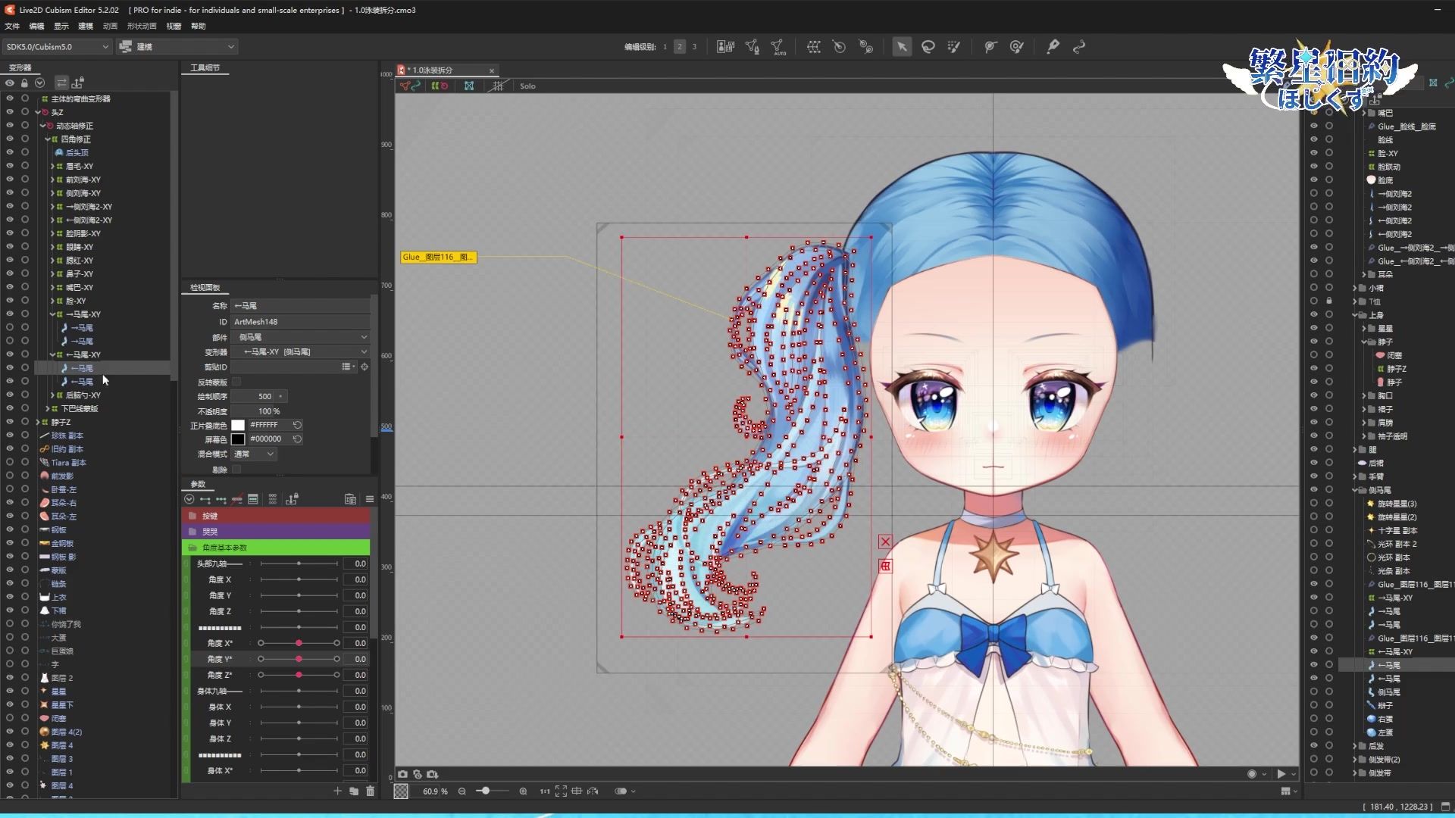Viewport: 1455px width, 818px height.
Task: Click the black screen color swatch
Action: pyautogui.click(x=238, y=439)
